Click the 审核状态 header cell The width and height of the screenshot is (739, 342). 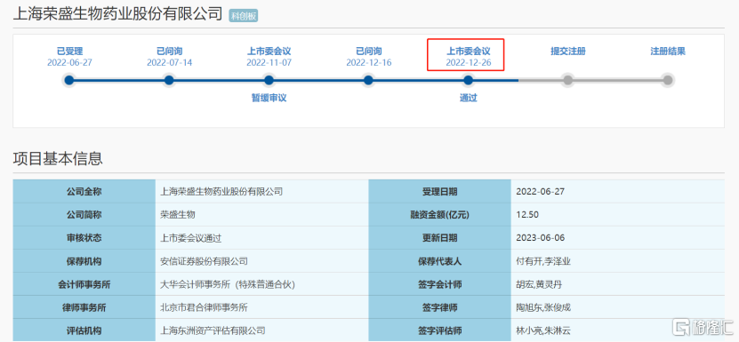coord(84,238)
